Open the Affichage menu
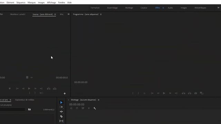The height and width of the screenshot is (124, 221). click(51, 2)
